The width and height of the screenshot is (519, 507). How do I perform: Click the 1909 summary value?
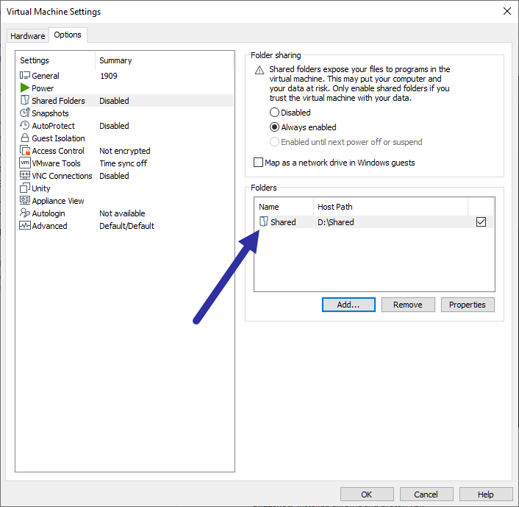coord(109,76)
